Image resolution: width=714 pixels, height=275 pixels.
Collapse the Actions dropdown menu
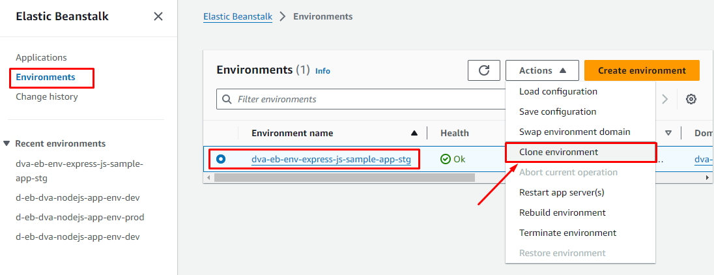point(540,70)
